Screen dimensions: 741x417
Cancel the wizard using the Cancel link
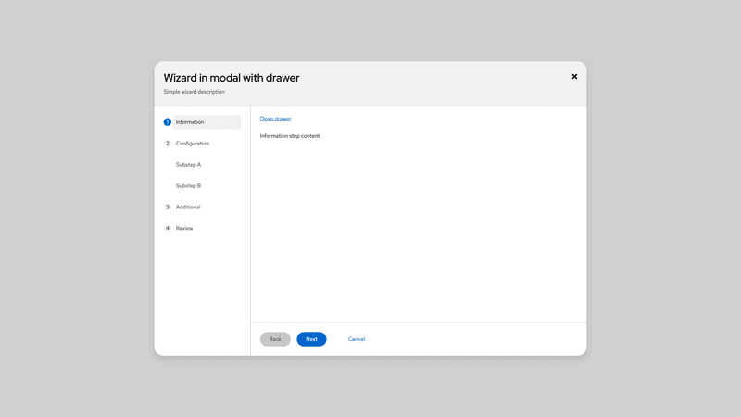point(357,339)
